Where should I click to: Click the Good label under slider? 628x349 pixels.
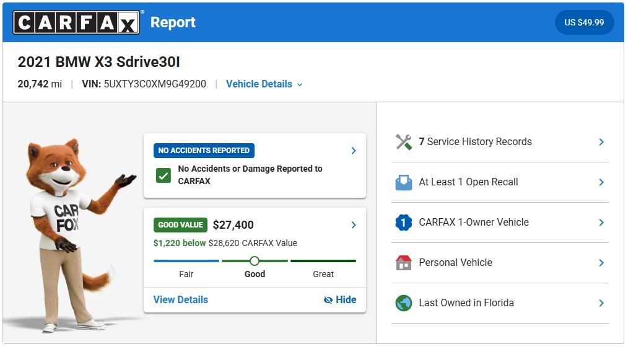pyautogui.click(x=255, y=274)
